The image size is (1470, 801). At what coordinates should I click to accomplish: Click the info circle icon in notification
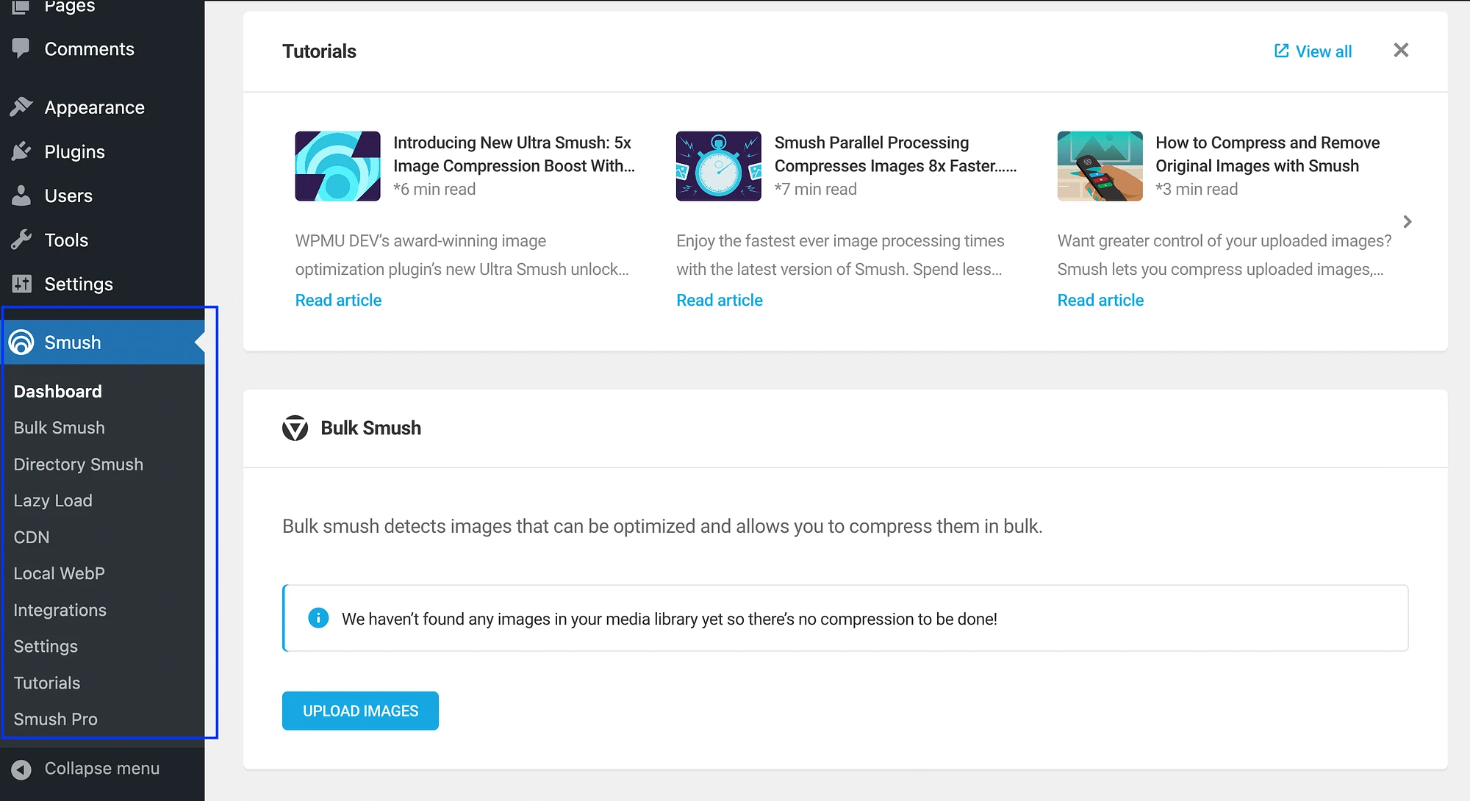(317, 619)
